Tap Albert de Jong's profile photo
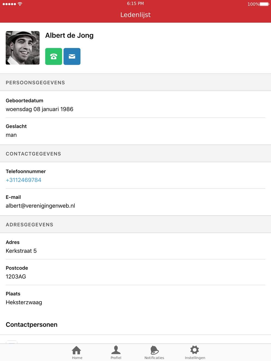The height and width of the screenshot is (361, 271). pos(22,48)
